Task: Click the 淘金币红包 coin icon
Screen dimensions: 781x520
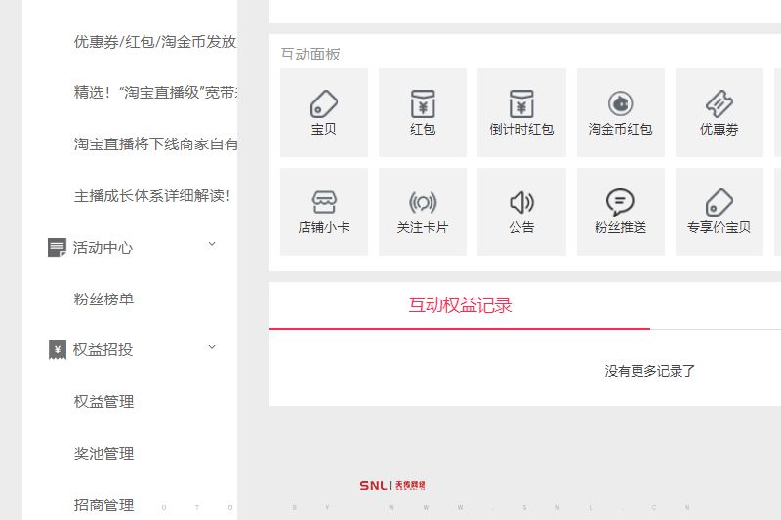Action: 620,103
